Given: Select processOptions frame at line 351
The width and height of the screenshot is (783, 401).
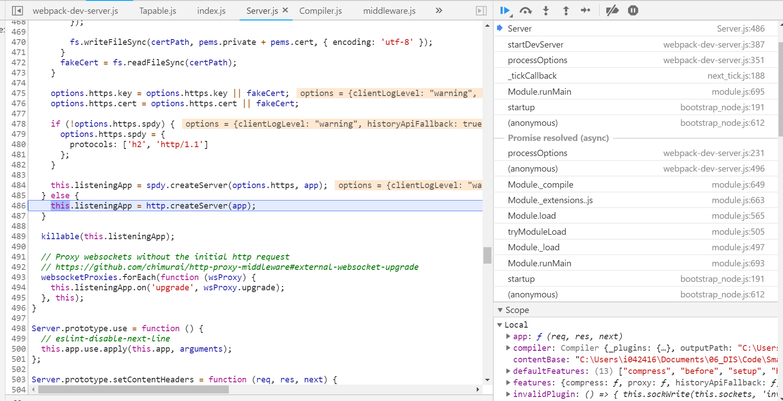Looking at the screenshot, I should 636,60.
